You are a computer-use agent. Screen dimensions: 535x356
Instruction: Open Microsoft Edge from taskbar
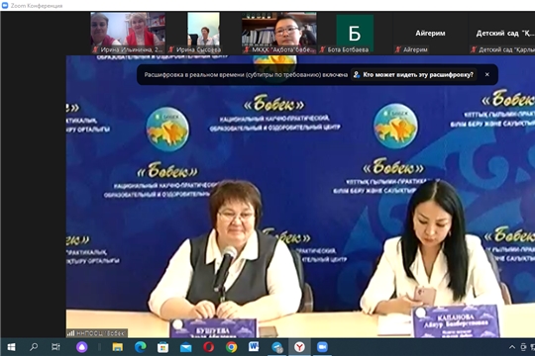pyautogui.click(x=141, y=347)
